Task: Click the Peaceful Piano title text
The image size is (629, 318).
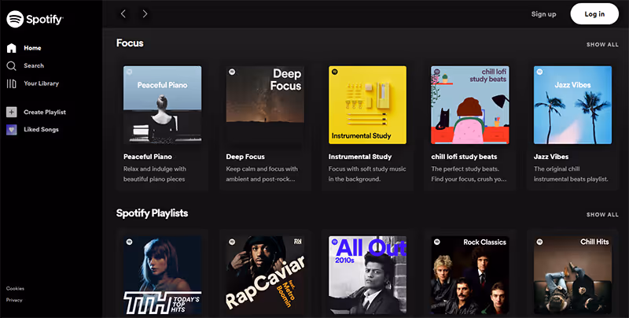Action: (x=148, y=157)
